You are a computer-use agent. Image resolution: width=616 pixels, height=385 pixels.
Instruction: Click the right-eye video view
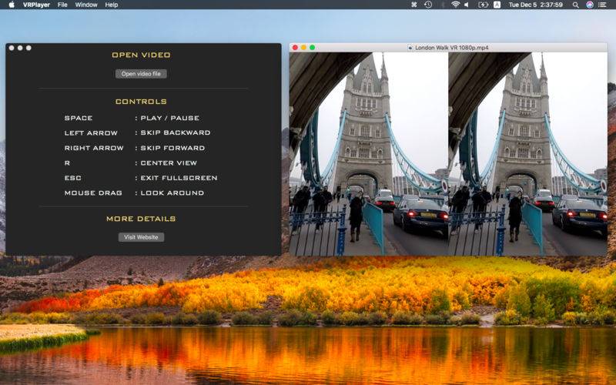[x=527, y=154]
